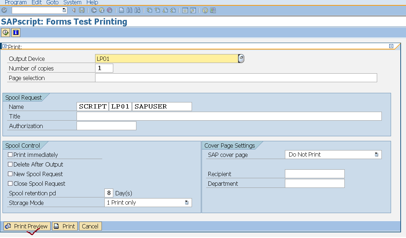Click the Print dialog title icon

pos(5,46)
